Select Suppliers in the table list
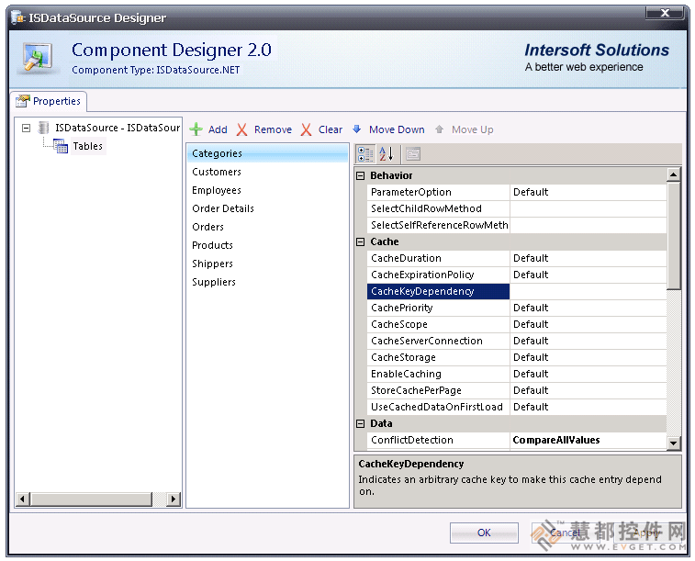Viewport: 695px width, 561px height. [x=267, y=282]
